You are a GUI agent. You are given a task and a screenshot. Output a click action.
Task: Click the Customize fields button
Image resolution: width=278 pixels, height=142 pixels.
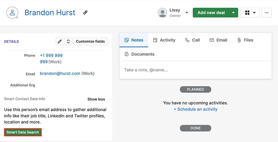click(x=90, y=41)
